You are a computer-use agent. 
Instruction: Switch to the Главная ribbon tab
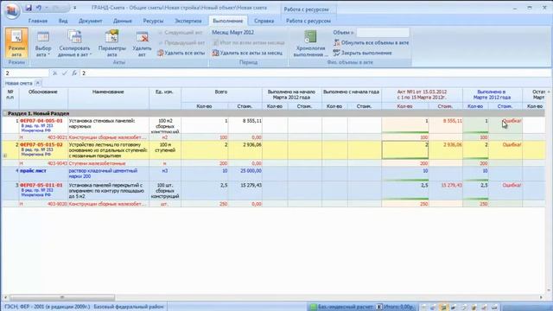tap(38, 21)
